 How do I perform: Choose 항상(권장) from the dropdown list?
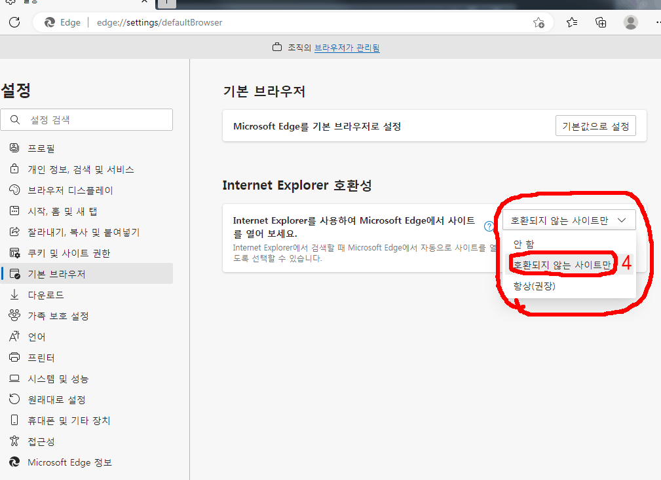coord(569,286)
